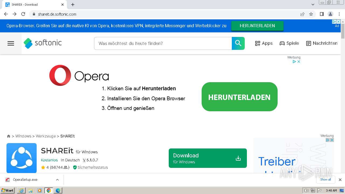This screenshot has width=345, height=194.
Task: Open the media player taskbar icon
Action: pos(40,190)
